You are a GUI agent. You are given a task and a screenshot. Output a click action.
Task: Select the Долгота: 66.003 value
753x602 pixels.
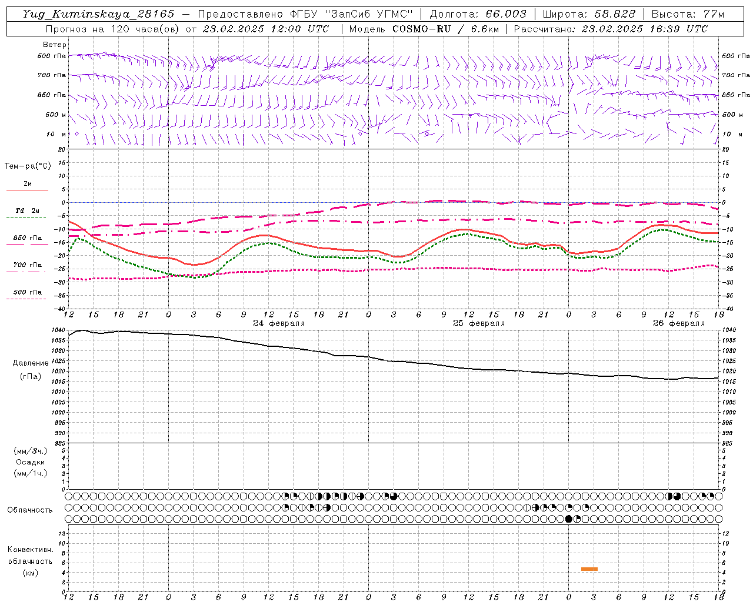478,14
